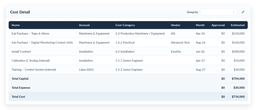Click the 'Aug-26' month cell
The width and height of the screenshot is (261, 110).
[x=200, y=43]
